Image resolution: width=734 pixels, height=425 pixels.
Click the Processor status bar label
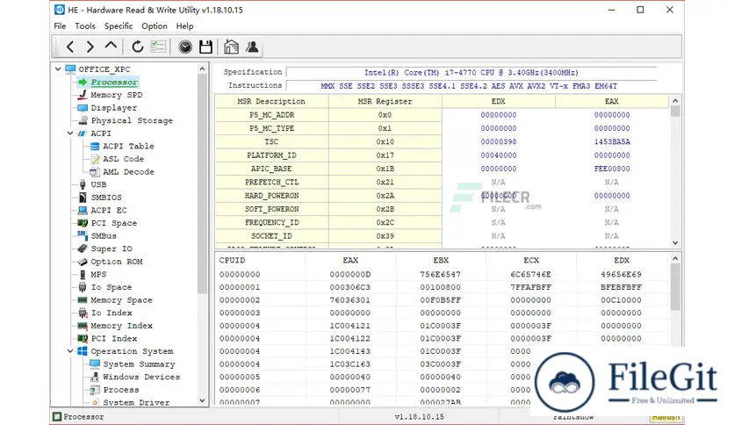point(83,416)
